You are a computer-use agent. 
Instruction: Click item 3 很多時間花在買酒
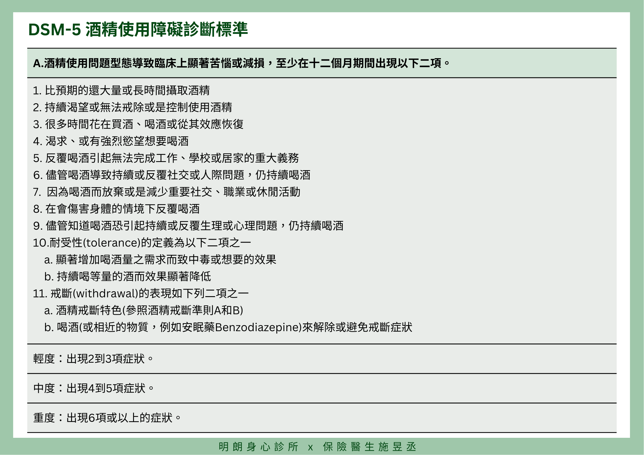pos(138,124)
